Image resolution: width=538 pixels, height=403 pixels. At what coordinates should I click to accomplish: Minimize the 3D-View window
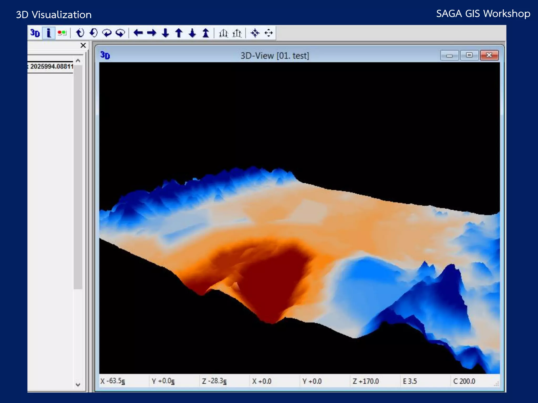click(x=449, y=55)
